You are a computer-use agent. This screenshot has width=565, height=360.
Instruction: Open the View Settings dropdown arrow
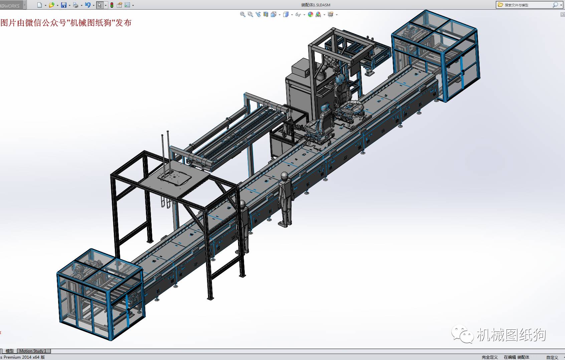[337, 15]
